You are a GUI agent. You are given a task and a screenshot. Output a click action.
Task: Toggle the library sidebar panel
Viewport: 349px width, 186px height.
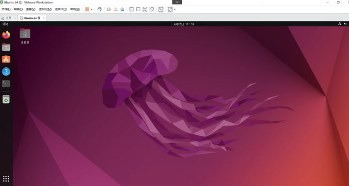[x=131, y=9]
